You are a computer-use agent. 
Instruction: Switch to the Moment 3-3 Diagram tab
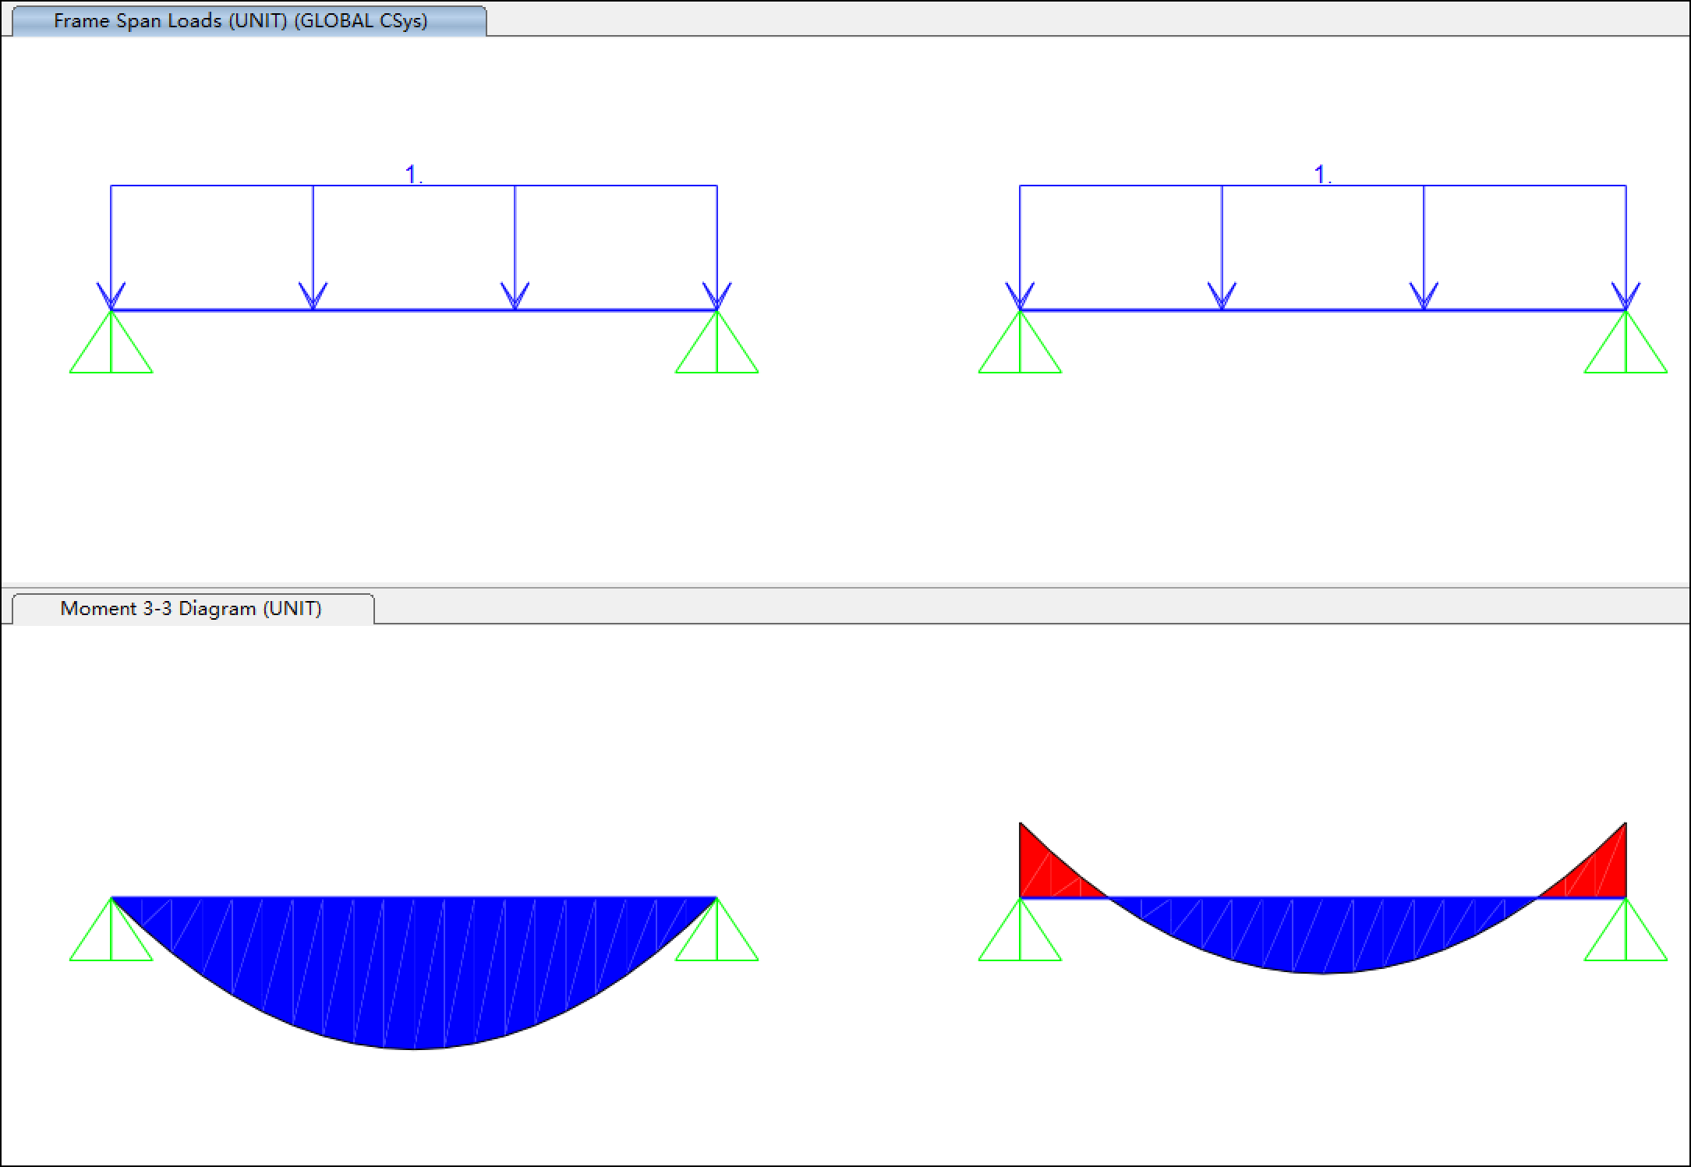tap(191, 609)
